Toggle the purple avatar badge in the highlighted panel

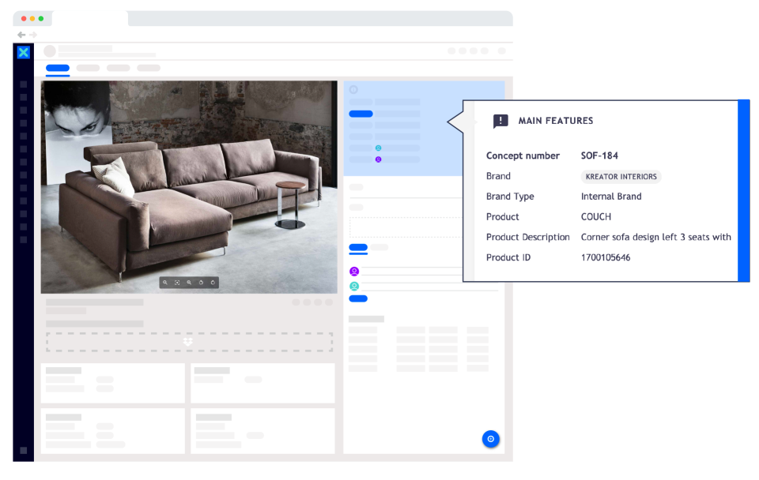378,159
